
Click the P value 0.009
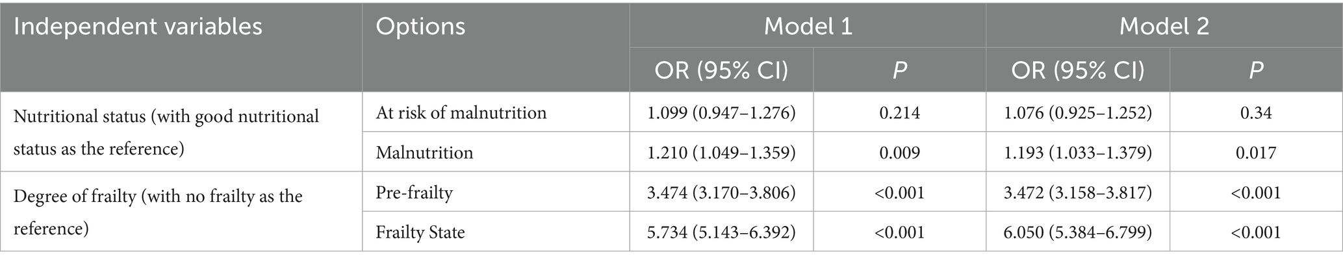(899, 153)
